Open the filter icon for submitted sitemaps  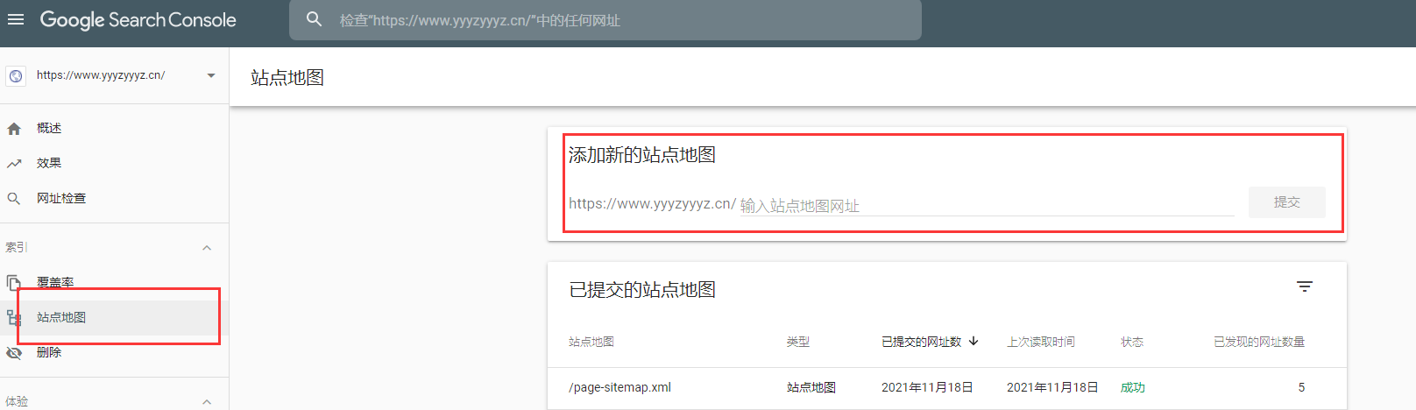click(x=1304, y=287)
